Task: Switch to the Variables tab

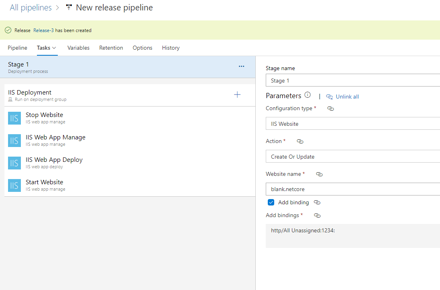Action: click(78, 48)
